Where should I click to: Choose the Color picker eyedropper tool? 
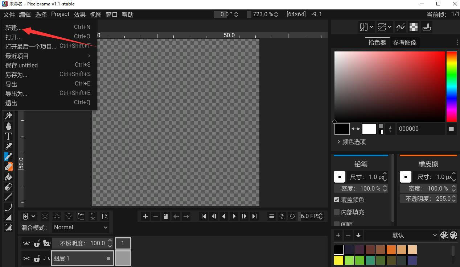[x=8, y=146]
